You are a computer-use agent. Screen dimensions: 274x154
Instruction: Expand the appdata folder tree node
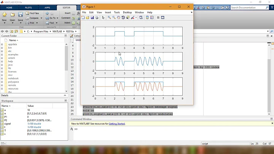tap(2, 45)
